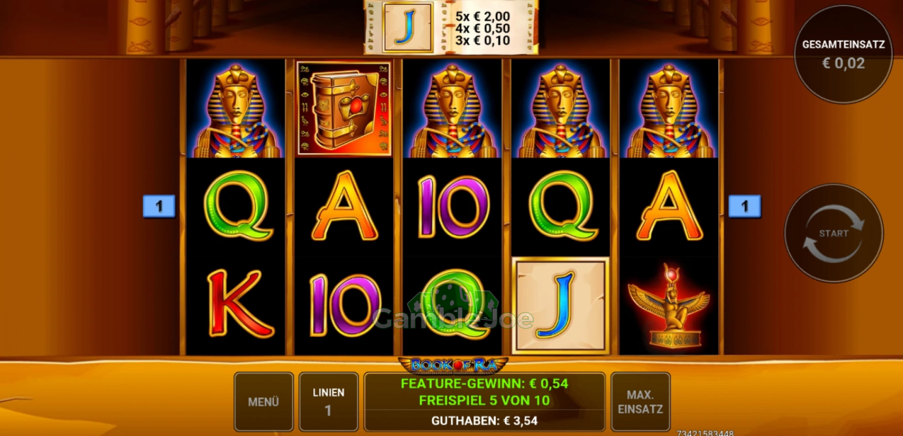The height and width of the screenshot is (436, 903).
Task: Click the Book of Ra scatter symbol
Action: tap(344, 109)
